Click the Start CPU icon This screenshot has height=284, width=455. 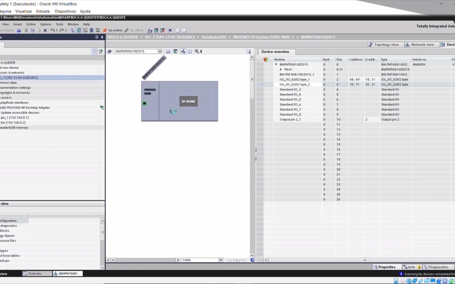156,30
